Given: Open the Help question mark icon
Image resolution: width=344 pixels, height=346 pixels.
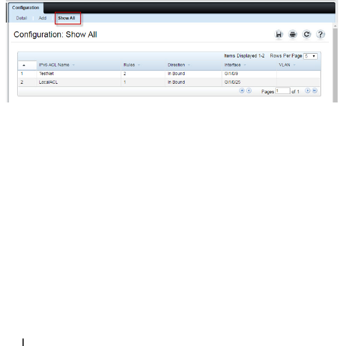Looking at the screenshot, I should [x=320, y=34].
